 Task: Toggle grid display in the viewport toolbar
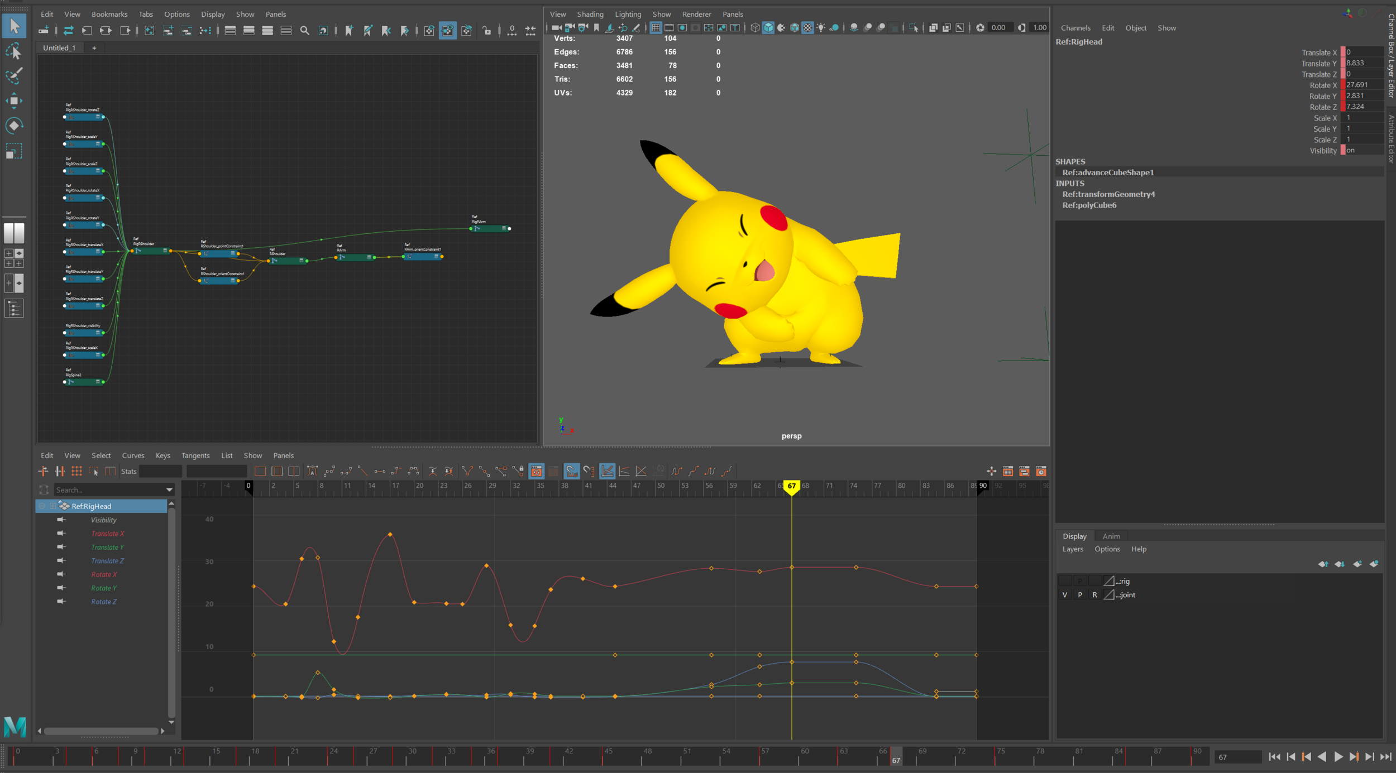pos(656,28)
